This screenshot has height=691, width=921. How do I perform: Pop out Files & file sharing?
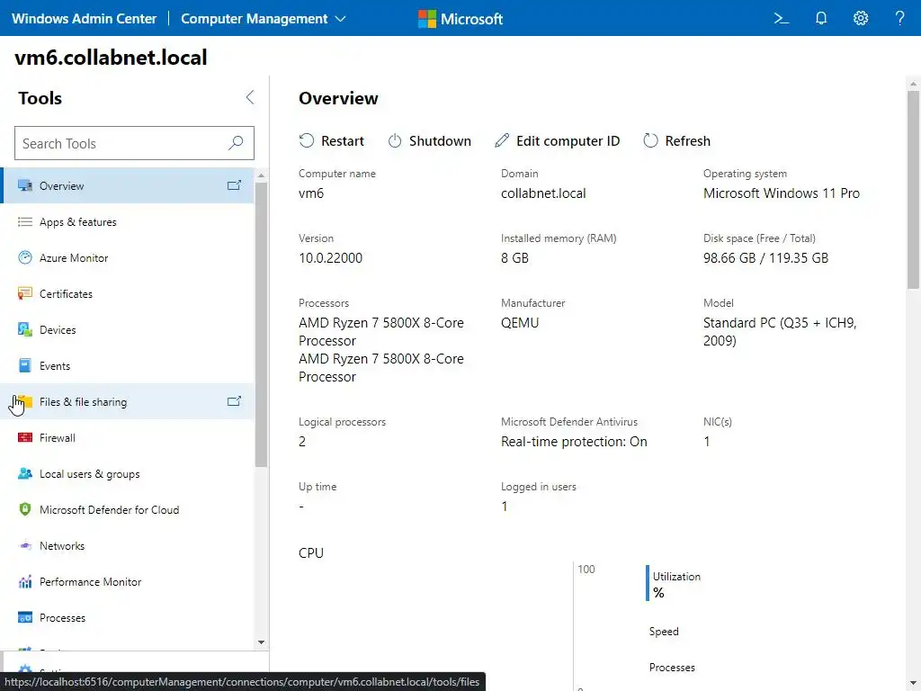coord(234,401)
